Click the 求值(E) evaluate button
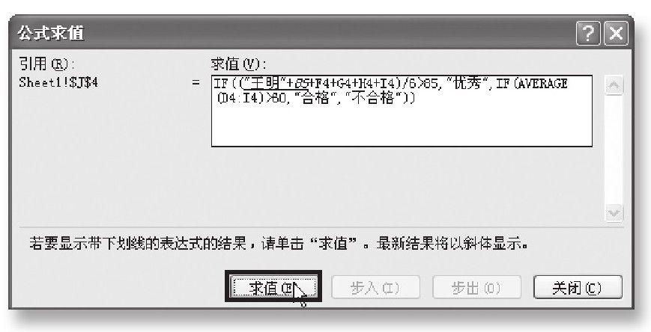Screen dimensions: 651x332 [x=273, y=287]
